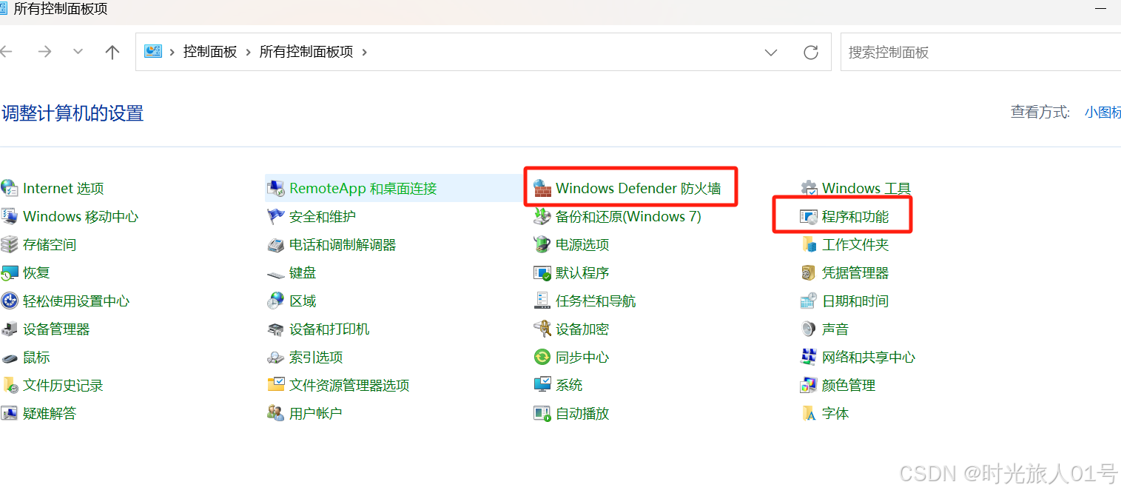Go back with the back arrow
This screenshot has width=1121, height=493.
click(7, 52)
